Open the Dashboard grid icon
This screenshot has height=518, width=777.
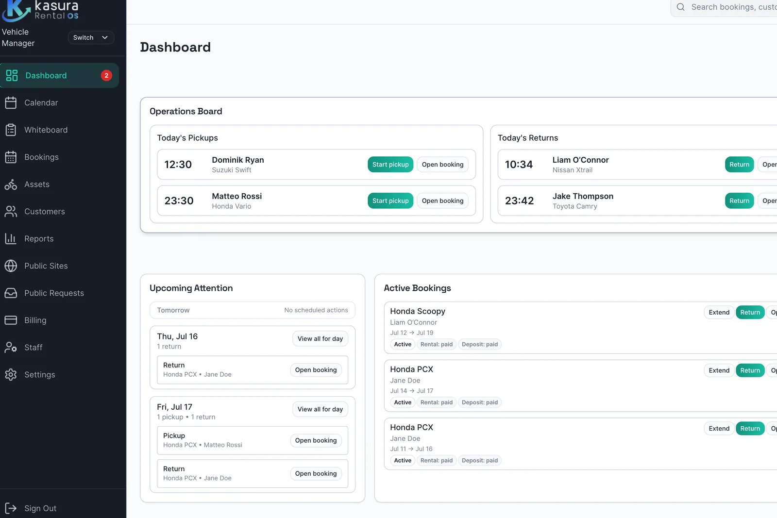click(12, 75)
